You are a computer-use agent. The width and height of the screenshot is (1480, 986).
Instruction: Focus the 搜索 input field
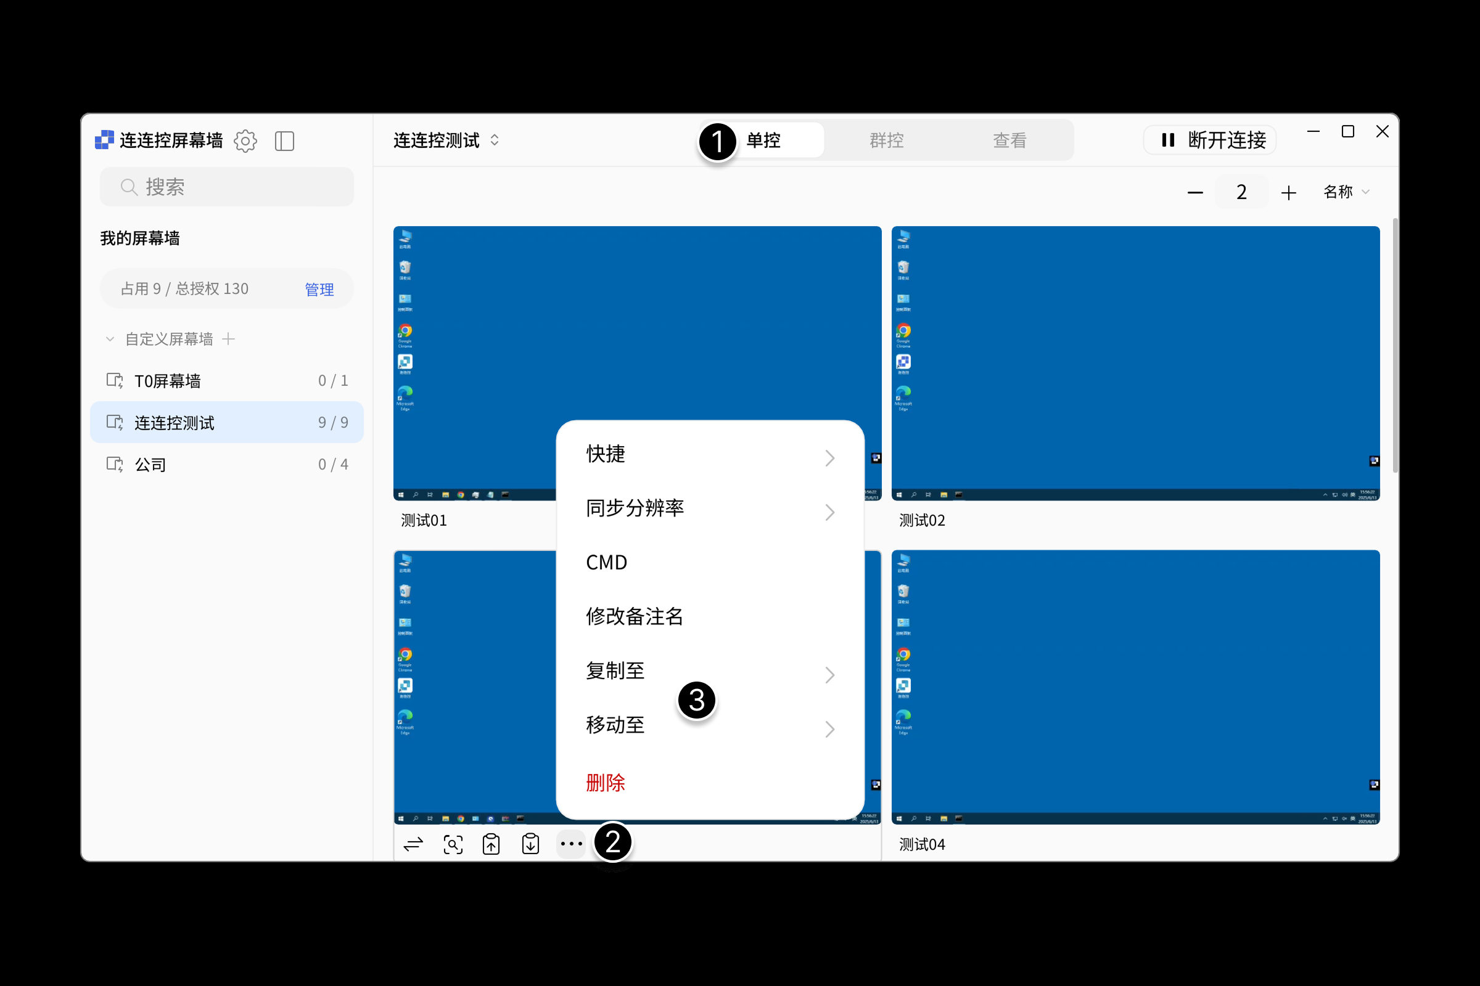[x=227, y=187]
